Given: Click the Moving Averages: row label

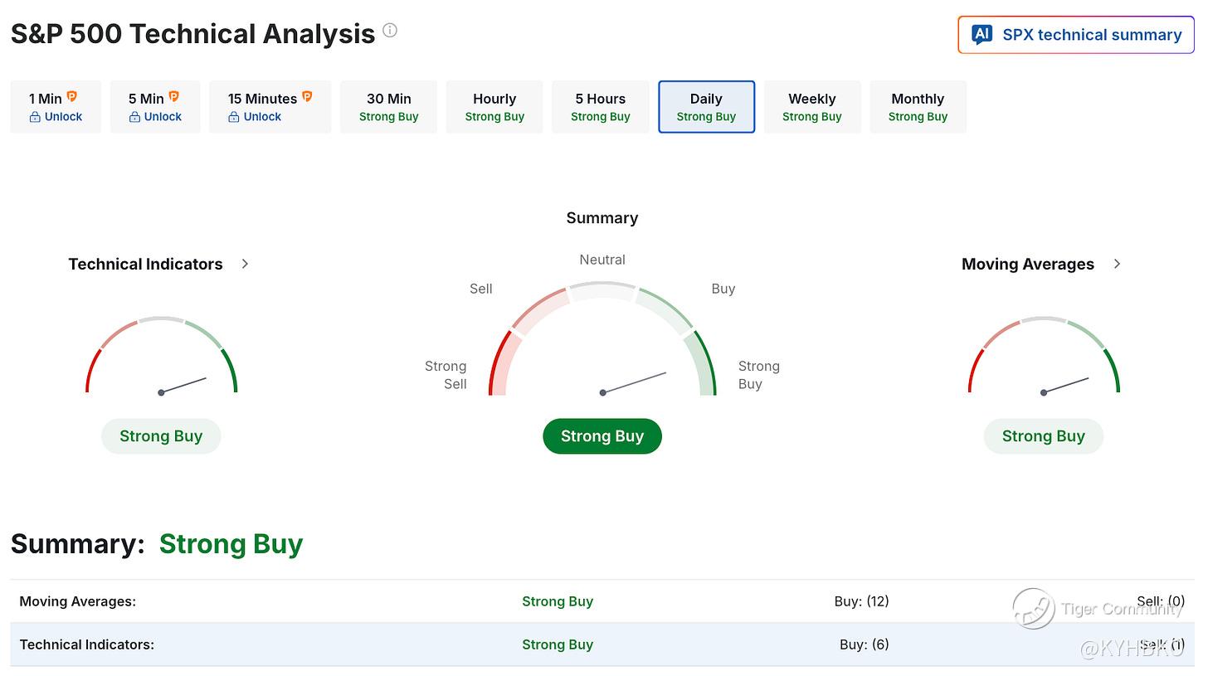Looking at the screenshot, I should coord(78,601).
